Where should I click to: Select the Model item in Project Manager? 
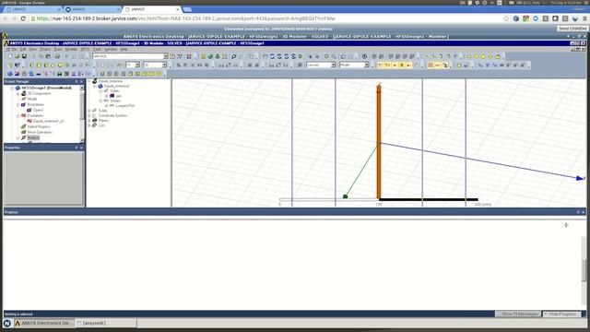[x=32, y=99]
